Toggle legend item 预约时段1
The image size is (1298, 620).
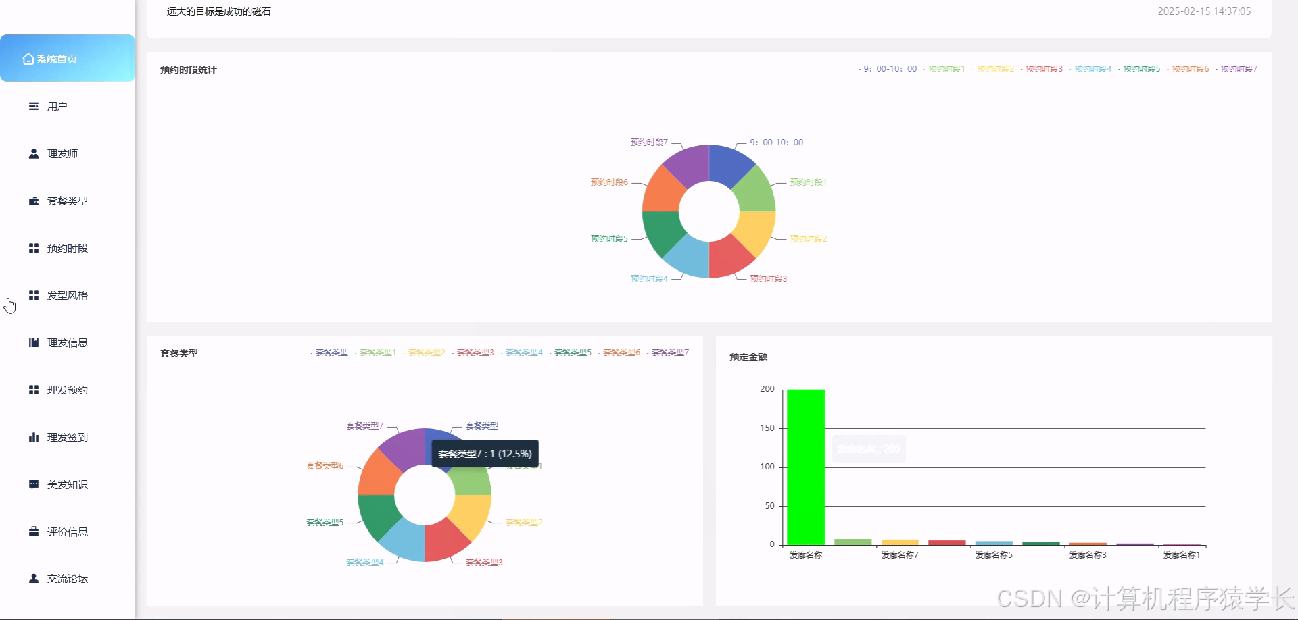[x=944, y=69]
